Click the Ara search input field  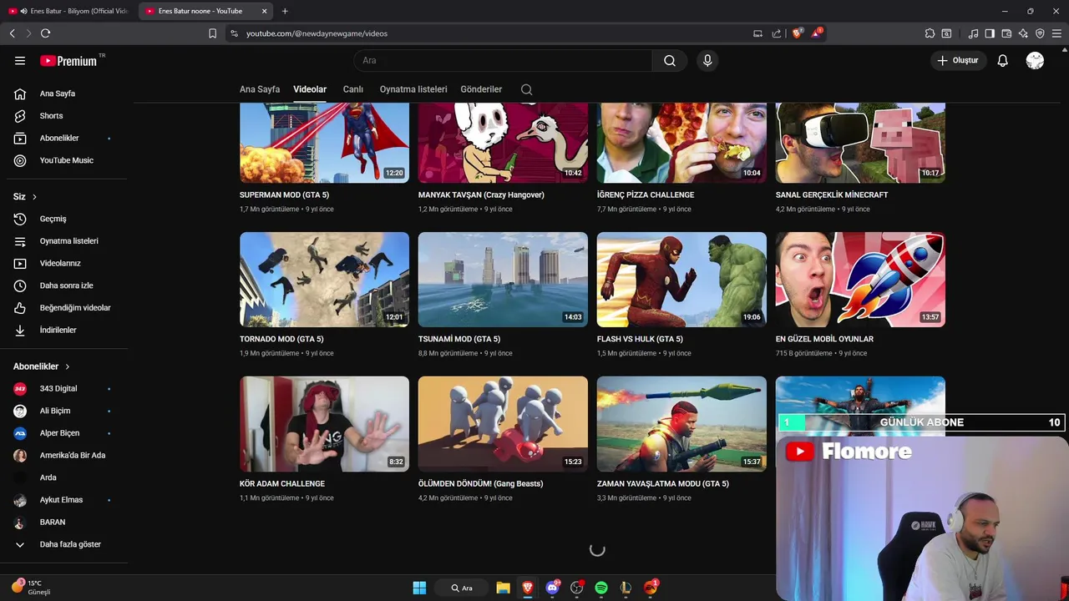tap(503, 61)
